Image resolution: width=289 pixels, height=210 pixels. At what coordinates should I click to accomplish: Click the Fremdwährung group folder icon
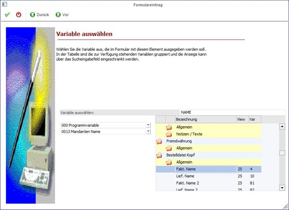point(159,141)
